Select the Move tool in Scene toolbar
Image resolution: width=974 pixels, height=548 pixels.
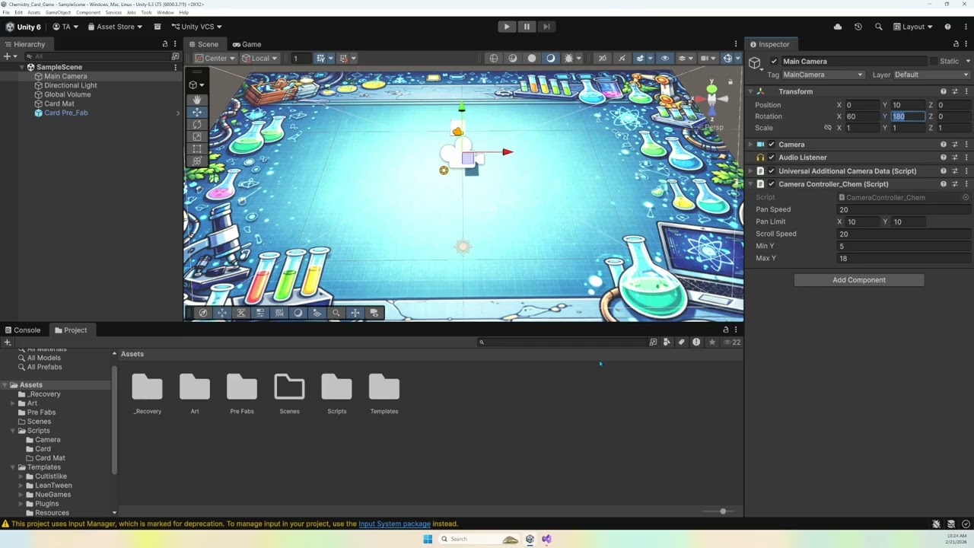pyautogui.click(x=197, y=112)
